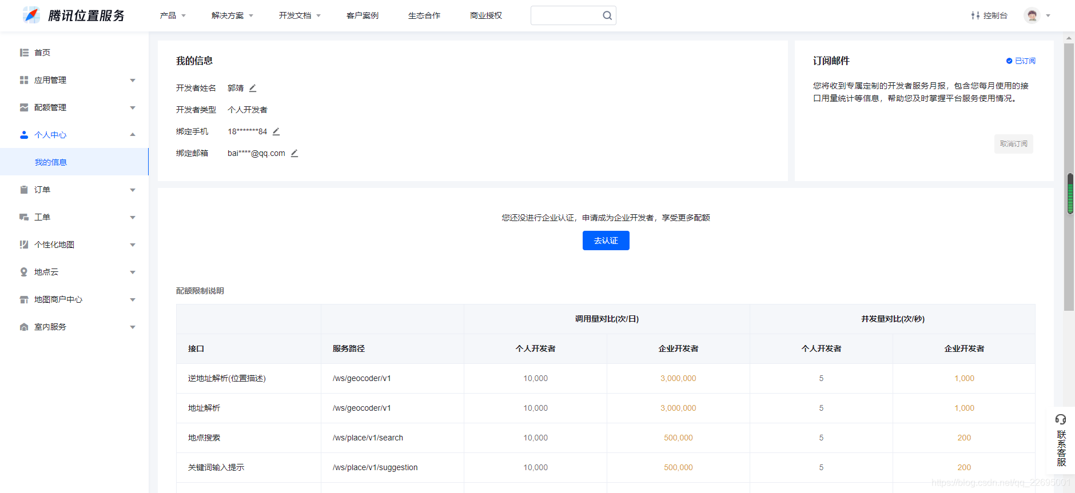Click the 个人开发者 developer type value
The height and width of the screenshot is (493, 1075).
(248, 110)
